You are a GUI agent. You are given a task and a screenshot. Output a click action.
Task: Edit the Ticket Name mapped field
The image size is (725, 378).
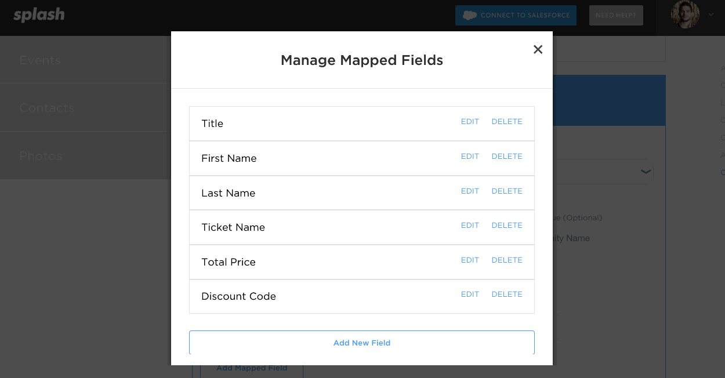coord(470,226)
